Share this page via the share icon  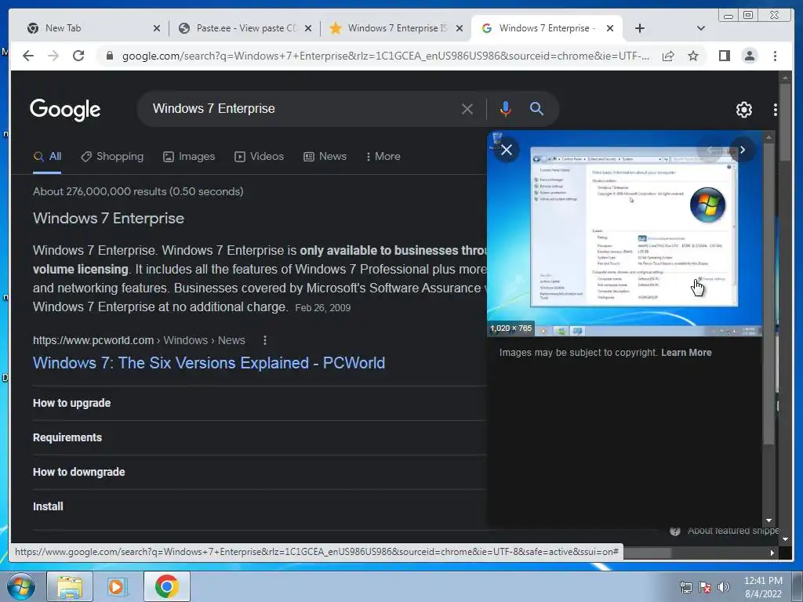click(x=668, y=56)
